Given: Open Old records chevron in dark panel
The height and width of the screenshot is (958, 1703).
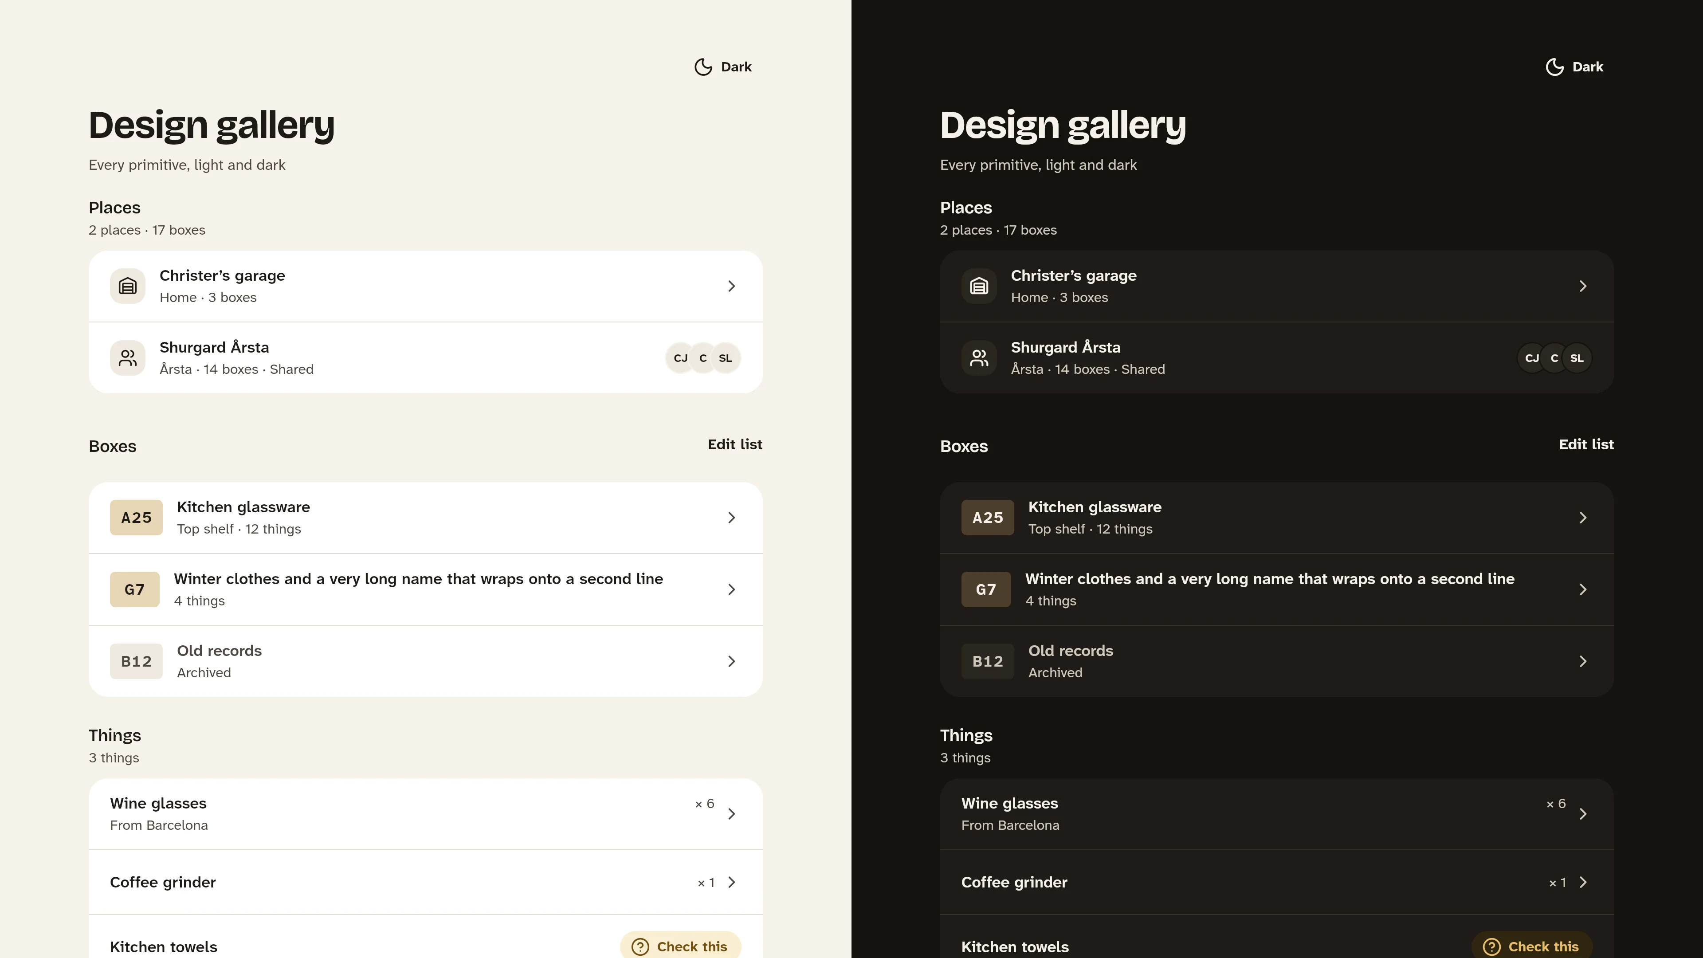Looking at the screenshot, I should pyautogui.click(x=1583, y=661).
